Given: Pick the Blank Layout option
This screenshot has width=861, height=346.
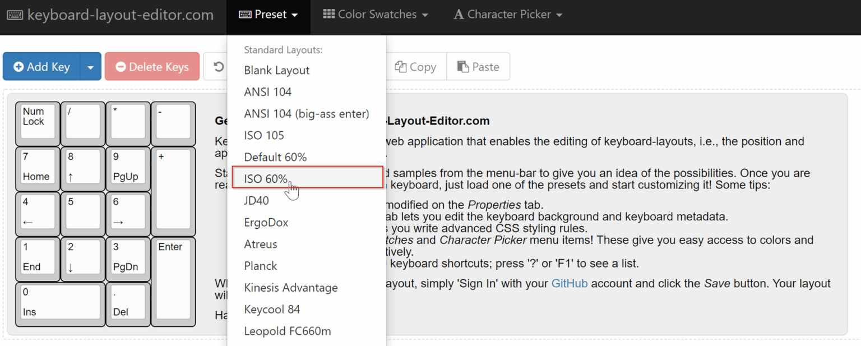Looking at the screenshot, I should (x=307, y=70).
